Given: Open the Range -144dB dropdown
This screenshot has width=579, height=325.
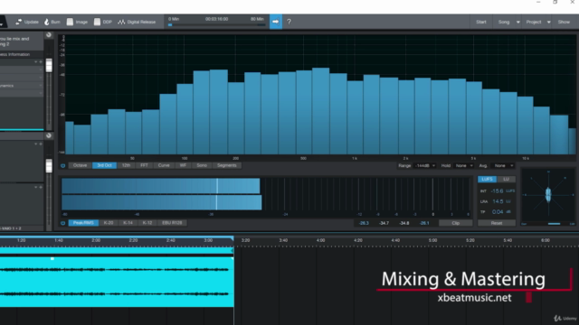Looking at the screenshot, I should 424,166.
